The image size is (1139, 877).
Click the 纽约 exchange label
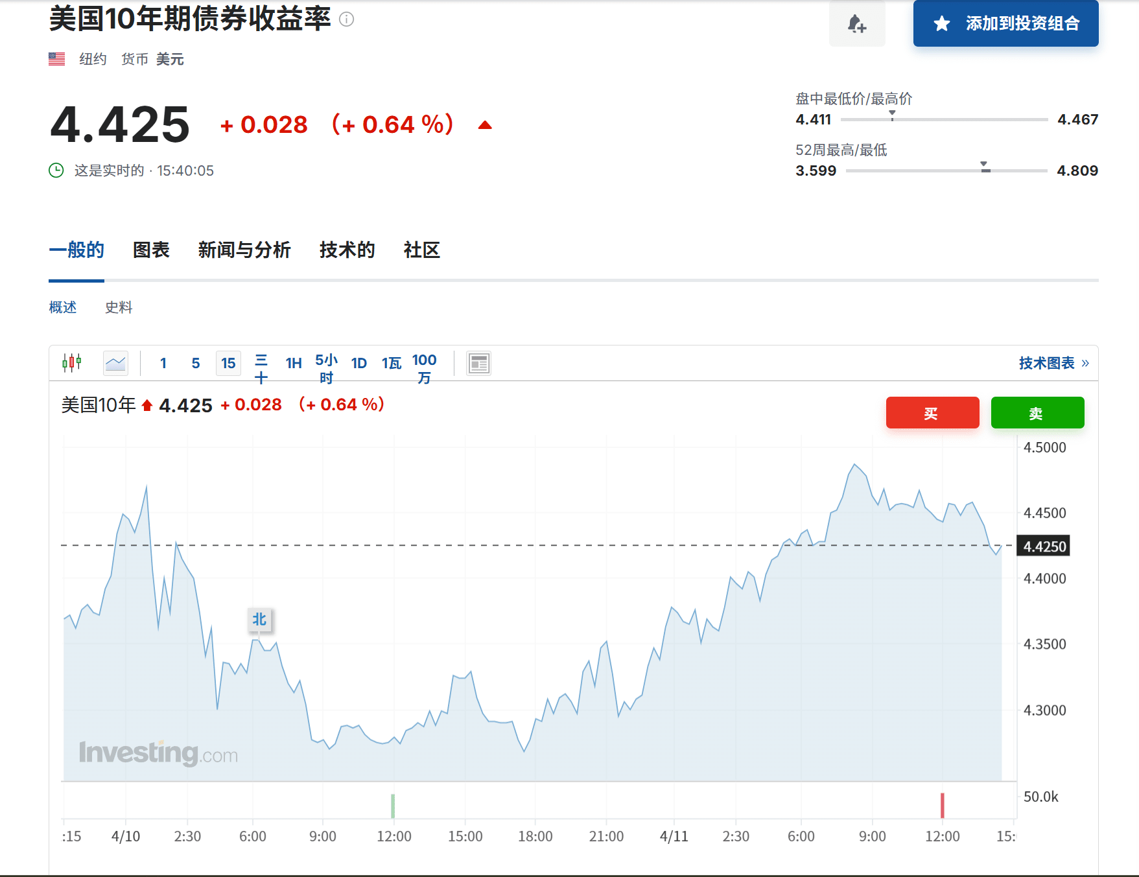click(x=93, y=59)
